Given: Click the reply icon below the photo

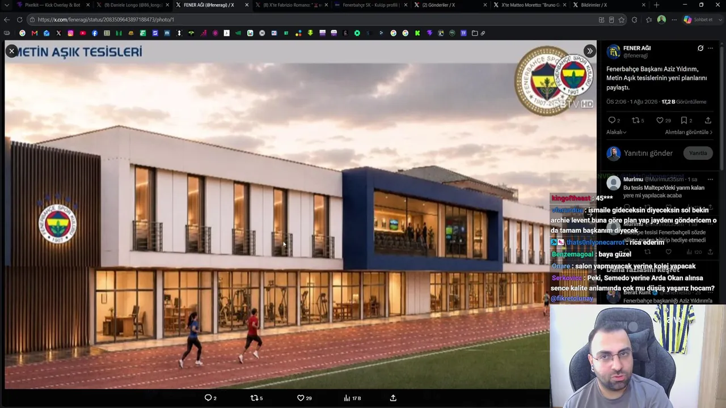Looking at the screenshot, I should pyautogui.click(x=208, y=398).
